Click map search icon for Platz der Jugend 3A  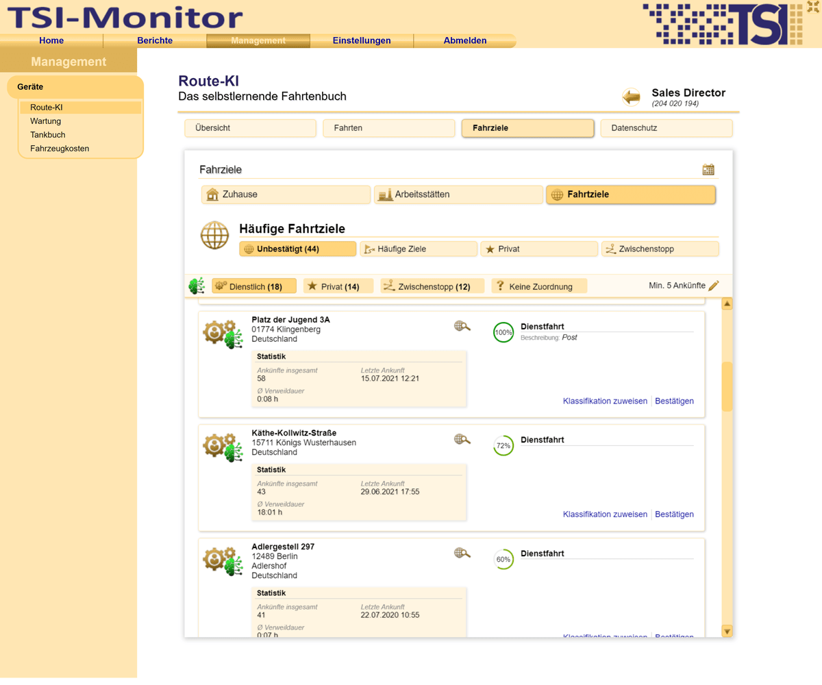pyautogui.click(x=462, y=326)
